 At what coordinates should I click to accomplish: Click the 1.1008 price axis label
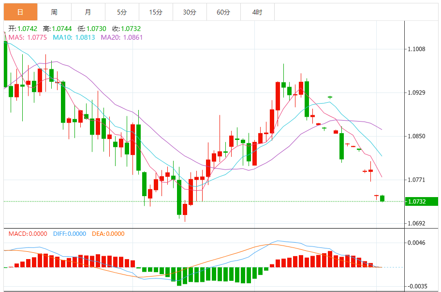click(x=416, y=49)
